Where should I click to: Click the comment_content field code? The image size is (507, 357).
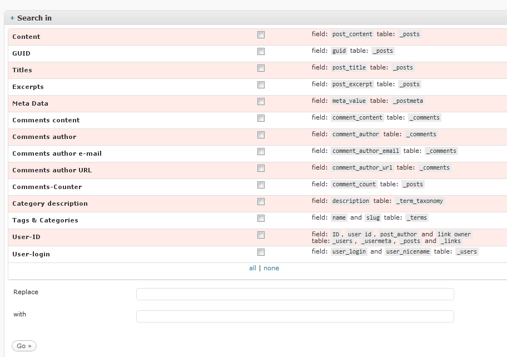pyautogui.click(x=357, y=118)
